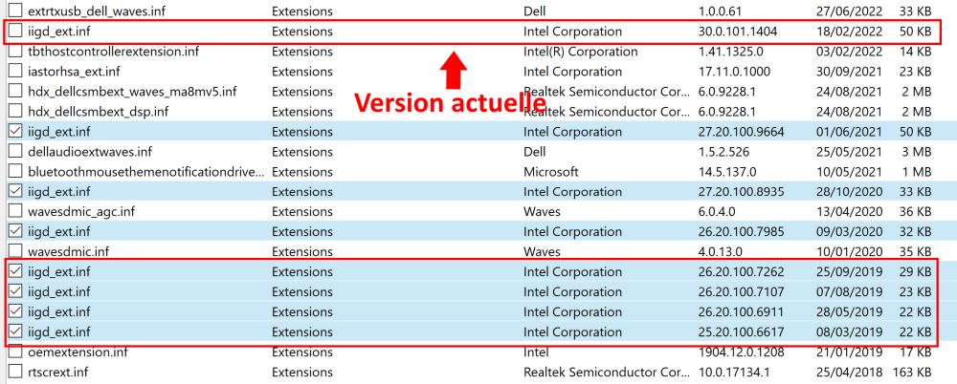
Task: Enable the tbthostcontrollerextension.inf checkbox
Action: point(14,52)
